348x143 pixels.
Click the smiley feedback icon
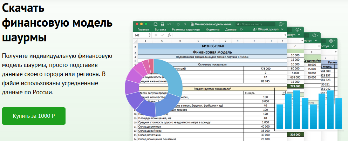pyautogui.click(x=281, y=24)
